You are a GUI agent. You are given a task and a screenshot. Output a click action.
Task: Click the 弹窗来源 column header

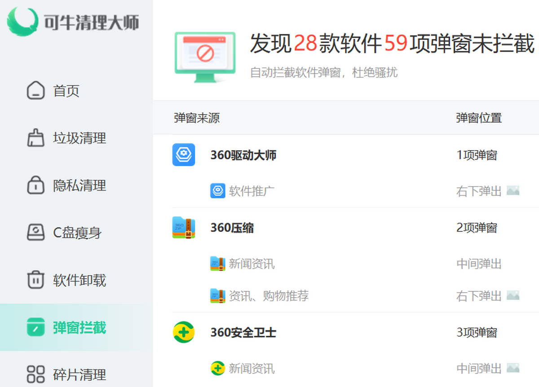[197, 118]
